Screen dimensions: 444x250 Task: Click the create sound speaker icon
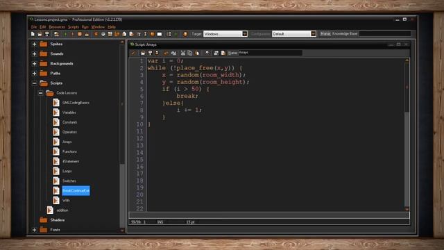(103, 34)
